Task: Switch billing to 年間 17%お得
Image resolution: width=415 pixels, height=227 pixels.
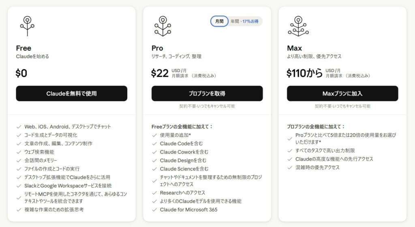Action: (244, 21)
